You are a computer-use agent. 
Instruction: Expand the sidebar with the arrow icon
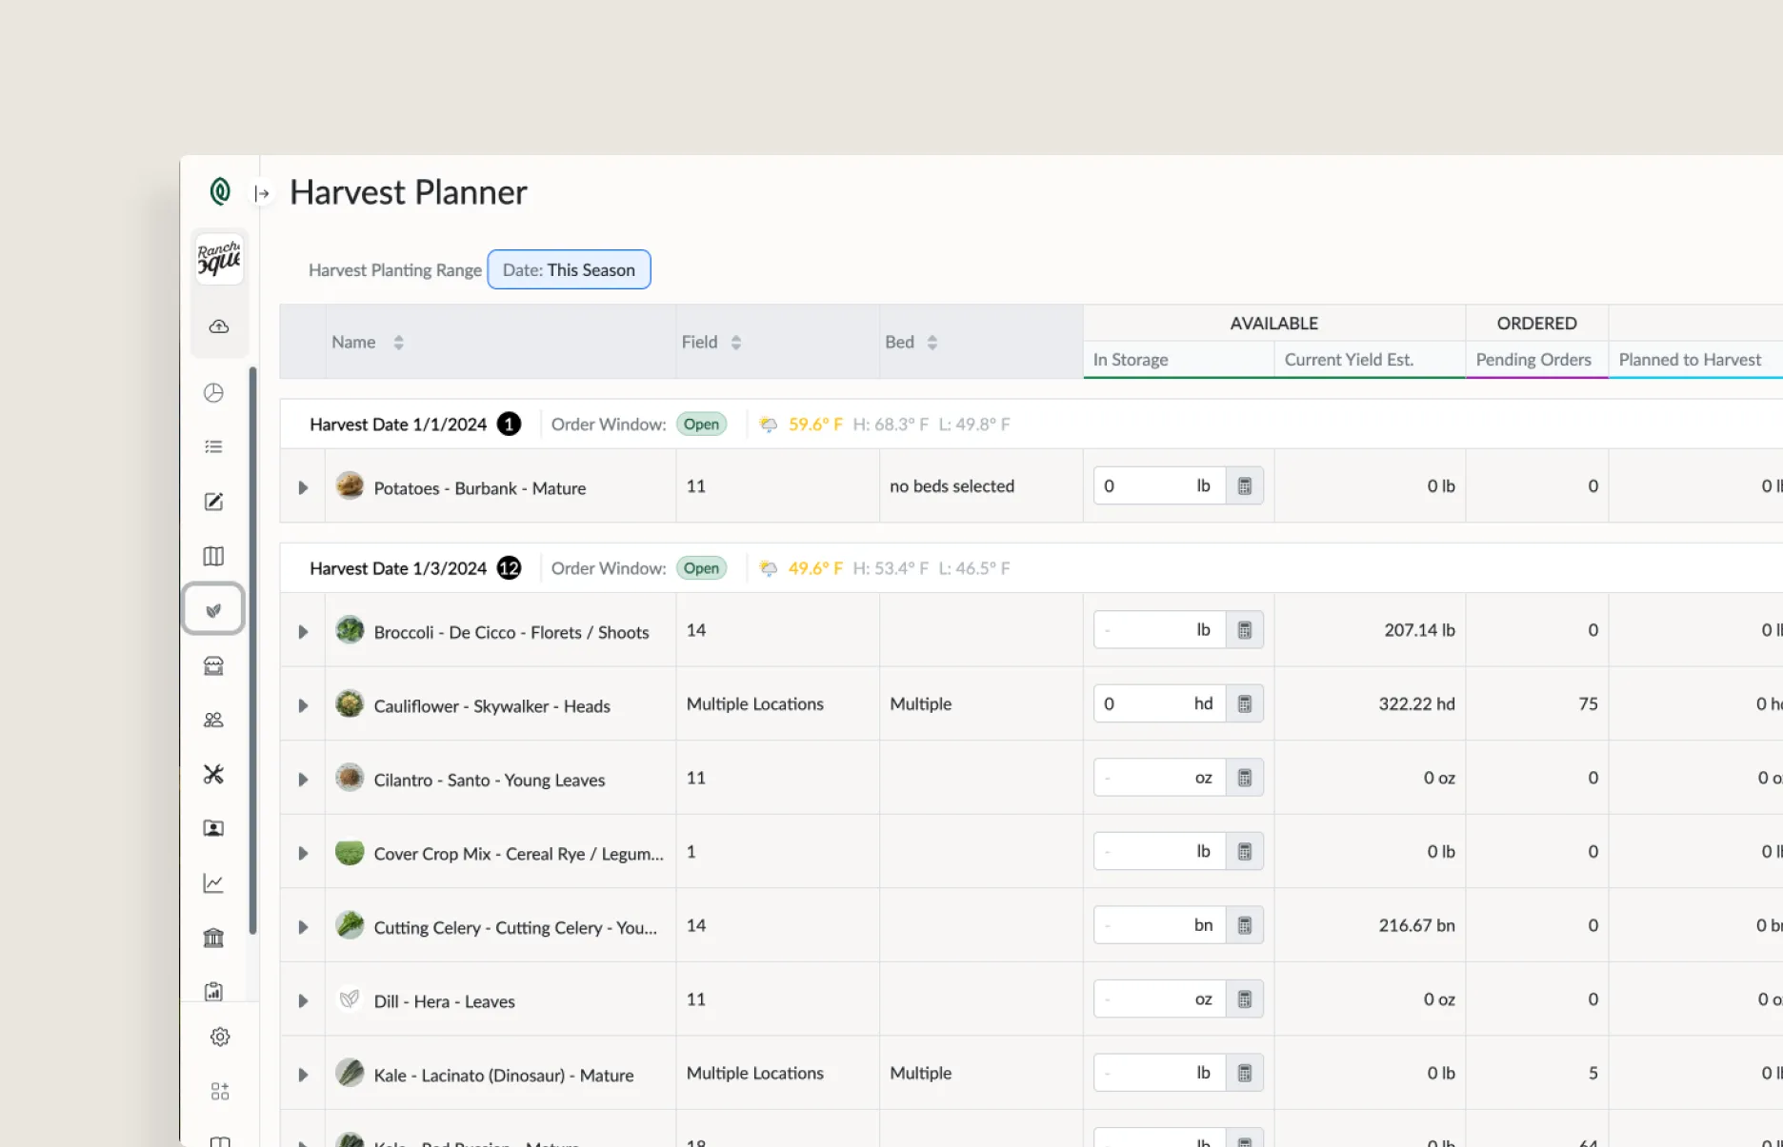coord(262,194)
